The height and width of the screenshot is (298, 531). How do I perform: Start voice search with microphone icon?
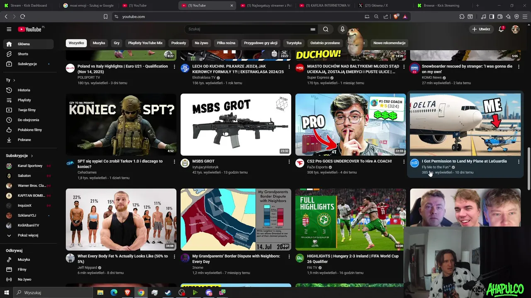point(342,29)
